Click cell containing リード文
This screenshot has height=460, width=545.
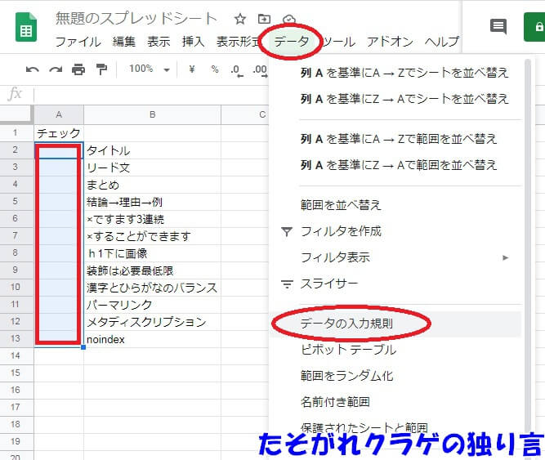pyautogui.click(x=152, y=167)
